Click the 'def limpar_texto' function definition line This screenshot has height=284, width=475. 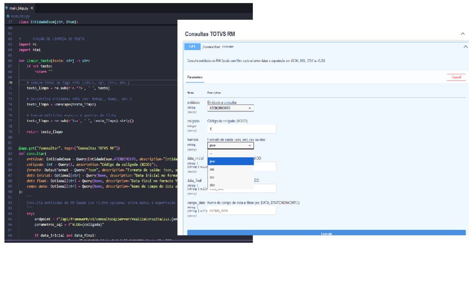54,61
